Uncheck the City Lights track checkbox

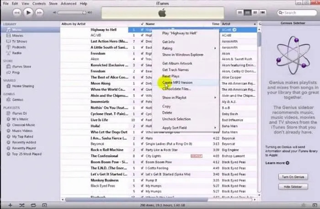(143, 156)
